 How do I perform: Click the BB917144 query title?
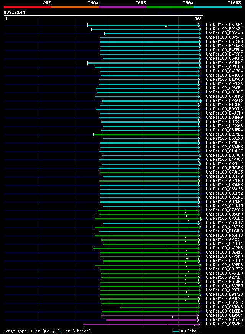point(14,12)
